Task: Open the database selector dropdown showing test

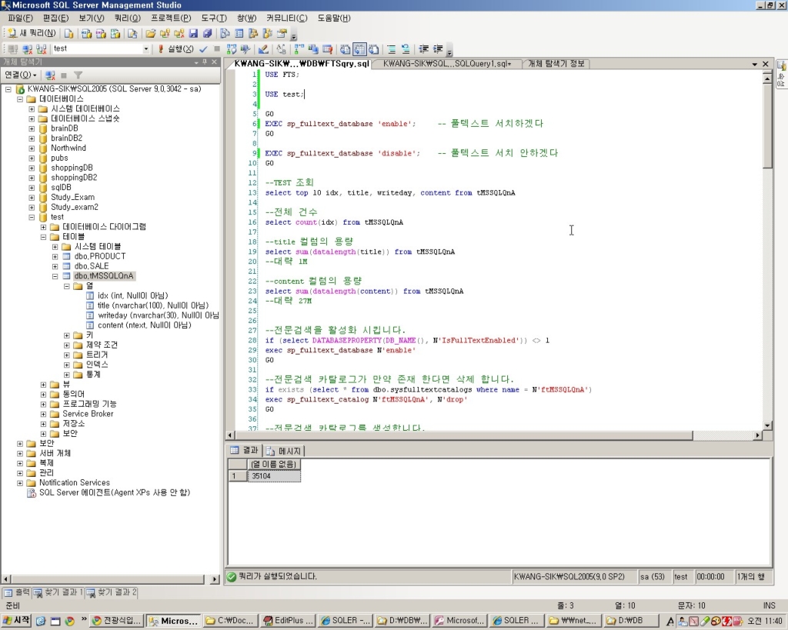Action: 145,48
